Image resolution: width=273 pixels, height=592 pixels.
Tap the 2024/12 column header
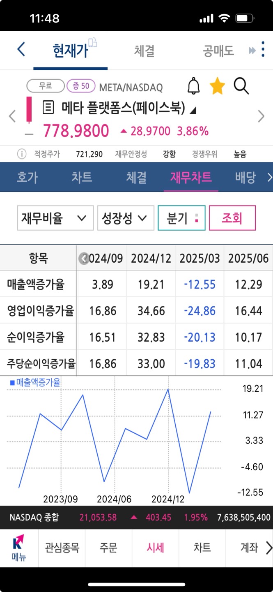point(151,258)
